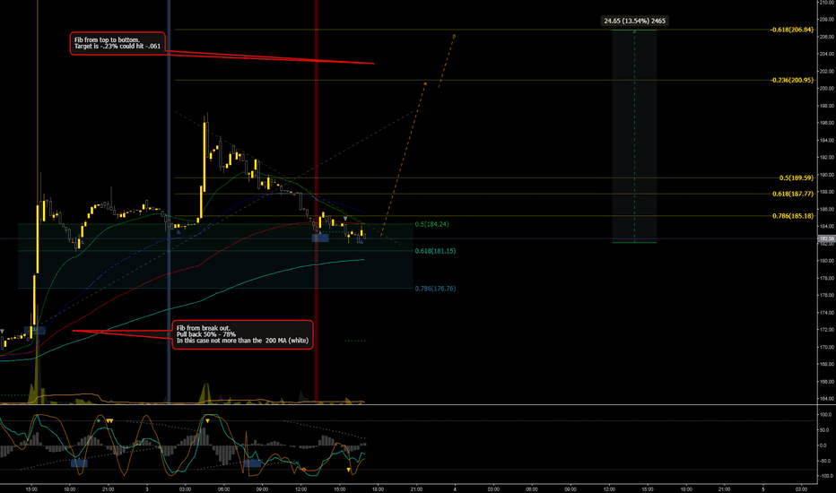The width and height of the screenshot is (836, 493).
Task: Click the orange dashed projection arrow tip near 206
Action: coord(454,36)
